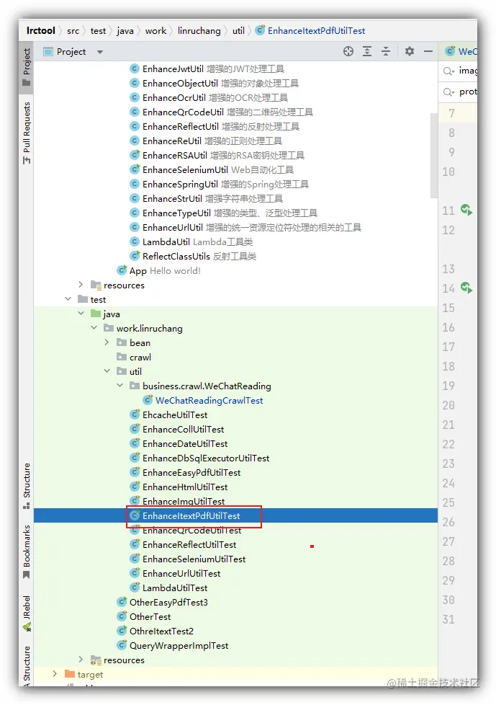Click the Collapse All toolbar icon

point(386,51)
